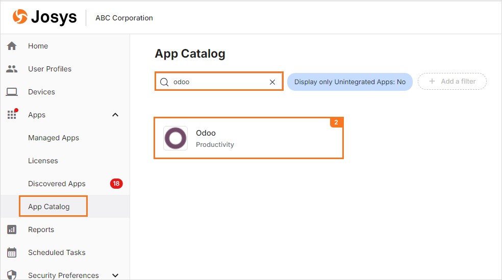
Task: Click the Discovered Apps 18 badge
Action: pos(116,184)
